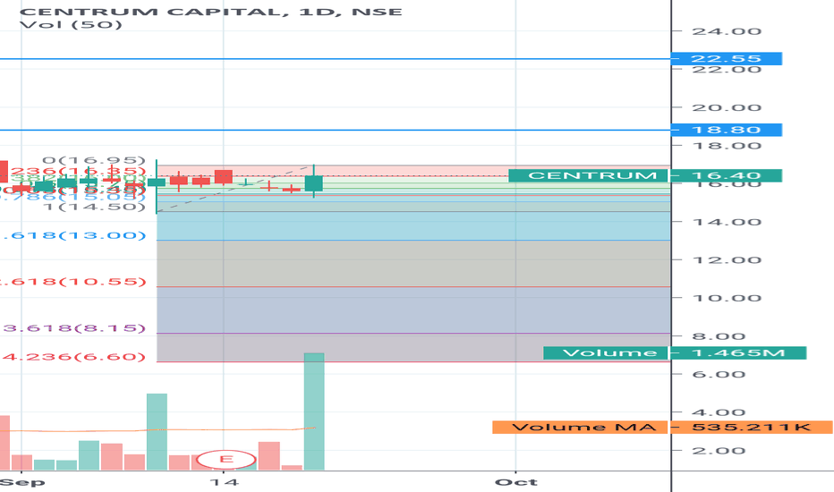This screenshot has width=834, height=492.
Task: Click the 22.55 blue price label
Action: (727, 58)
